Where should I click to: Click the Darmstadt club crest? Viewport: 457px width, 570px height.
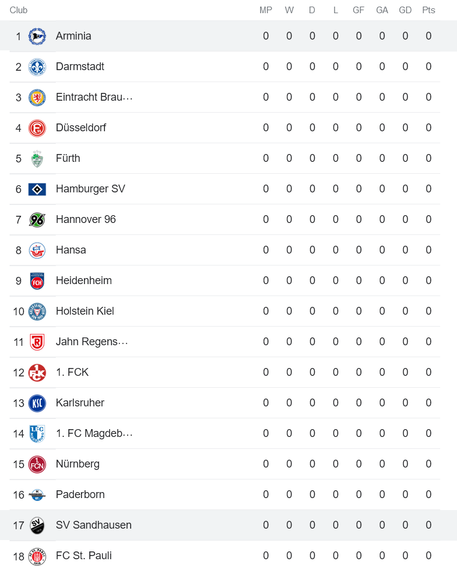(38, 67)
